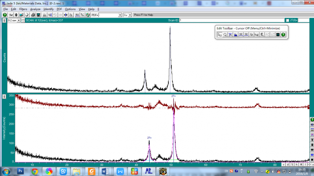This screenshot has height=176, width=314.
Task: Click the Kα2 strip icon in Edit Toolbar
Action: click(x=256, y=34)
